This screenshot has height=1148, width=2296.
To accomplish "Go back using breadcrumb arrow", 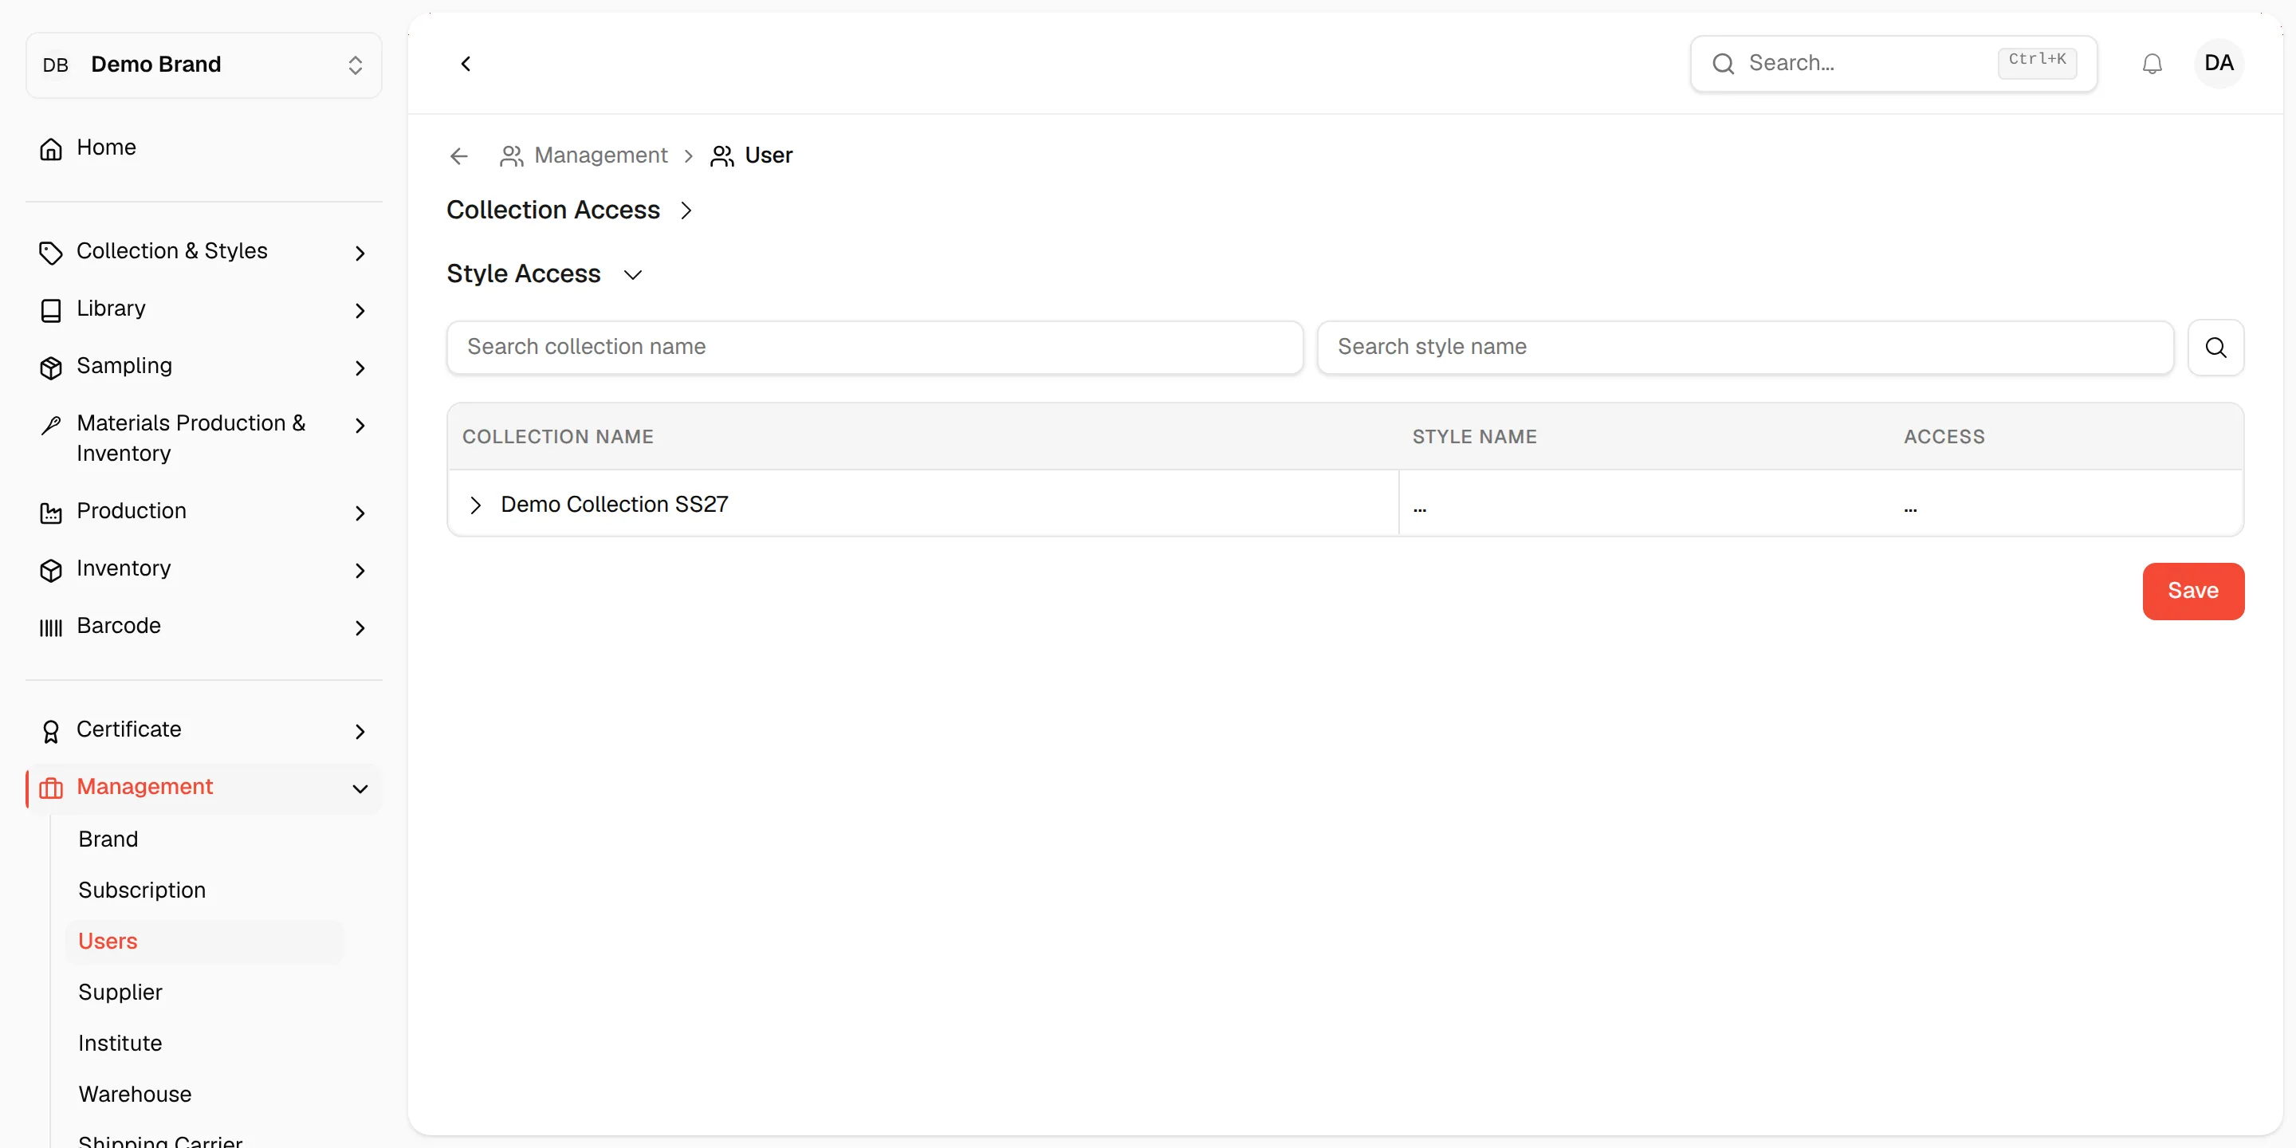I will point(459,156).
